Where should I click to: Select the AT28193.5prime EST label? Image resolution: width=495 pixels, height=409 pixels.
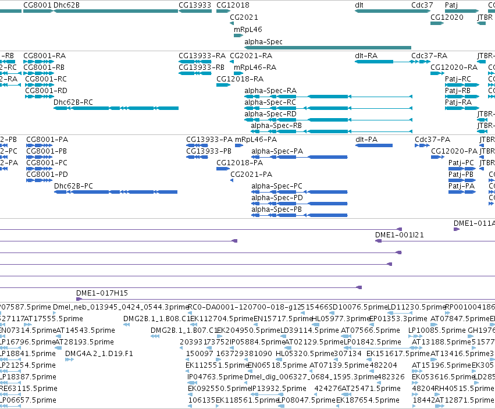[84, 342]
